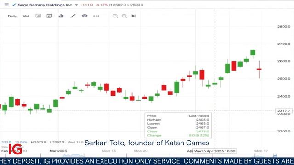Screen dimensions: 294x165
Task: Click the highest green candle near 2650
Action: 253,53
